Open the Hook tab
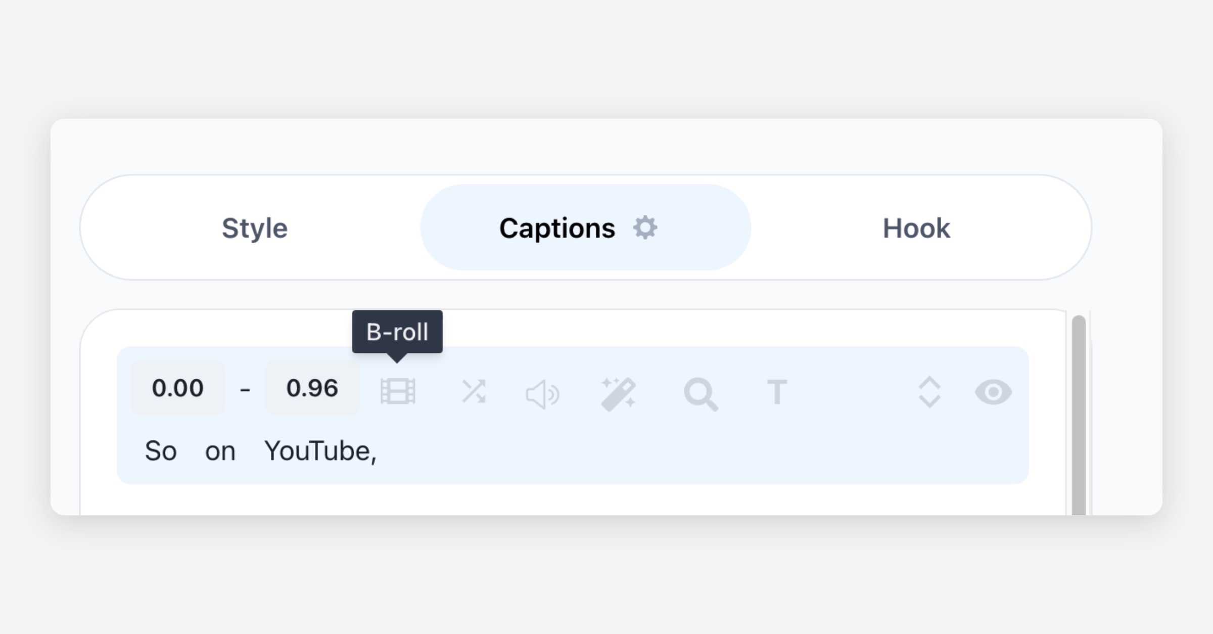Screen dimensions: 1213x634 [x=916, y=228]
